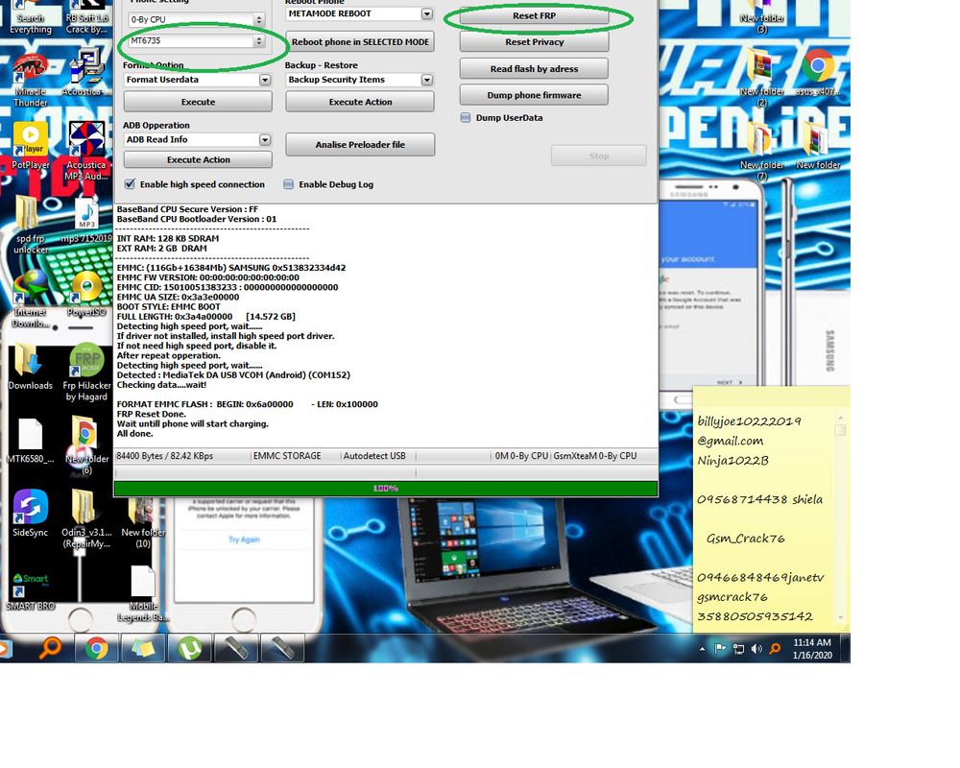Open the Miracle Thunder desktop icon
Image resolution: width=960 pixels, height=768 pixels.
(x=30, y=80)
